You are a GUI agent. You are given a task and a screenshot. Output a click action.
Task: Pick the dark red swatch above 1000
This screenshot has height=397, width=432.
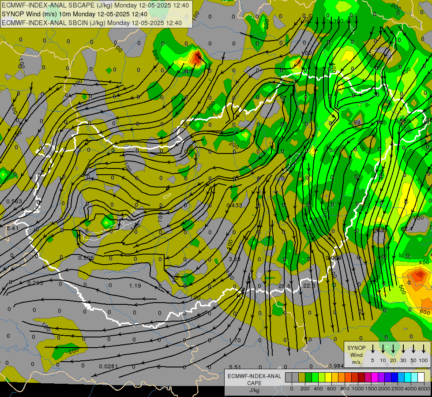click(x=361, y=378)
